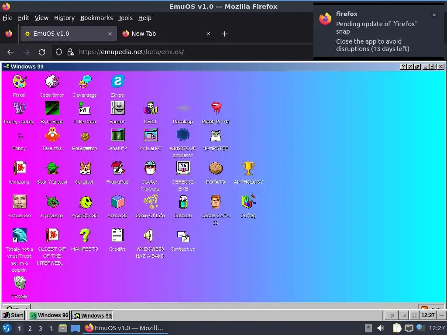Select the EmuOS v1.0 browser tab

69,34
